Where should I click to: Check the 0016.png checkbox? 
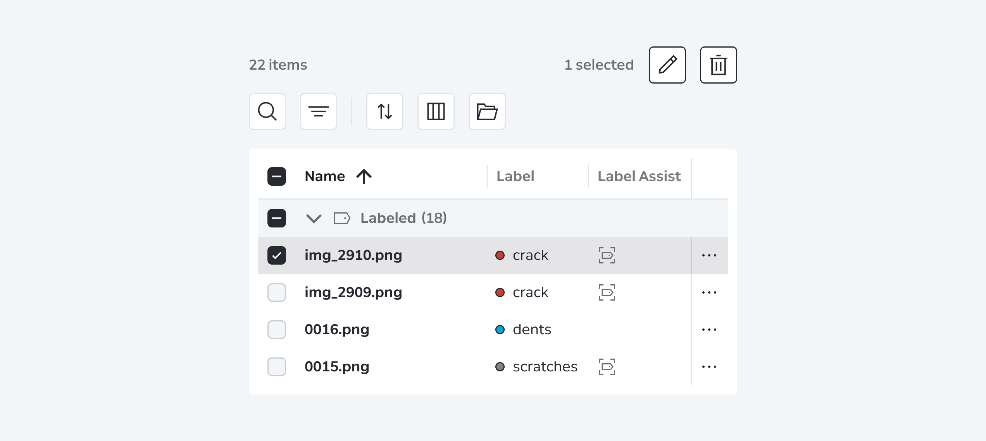277,330
